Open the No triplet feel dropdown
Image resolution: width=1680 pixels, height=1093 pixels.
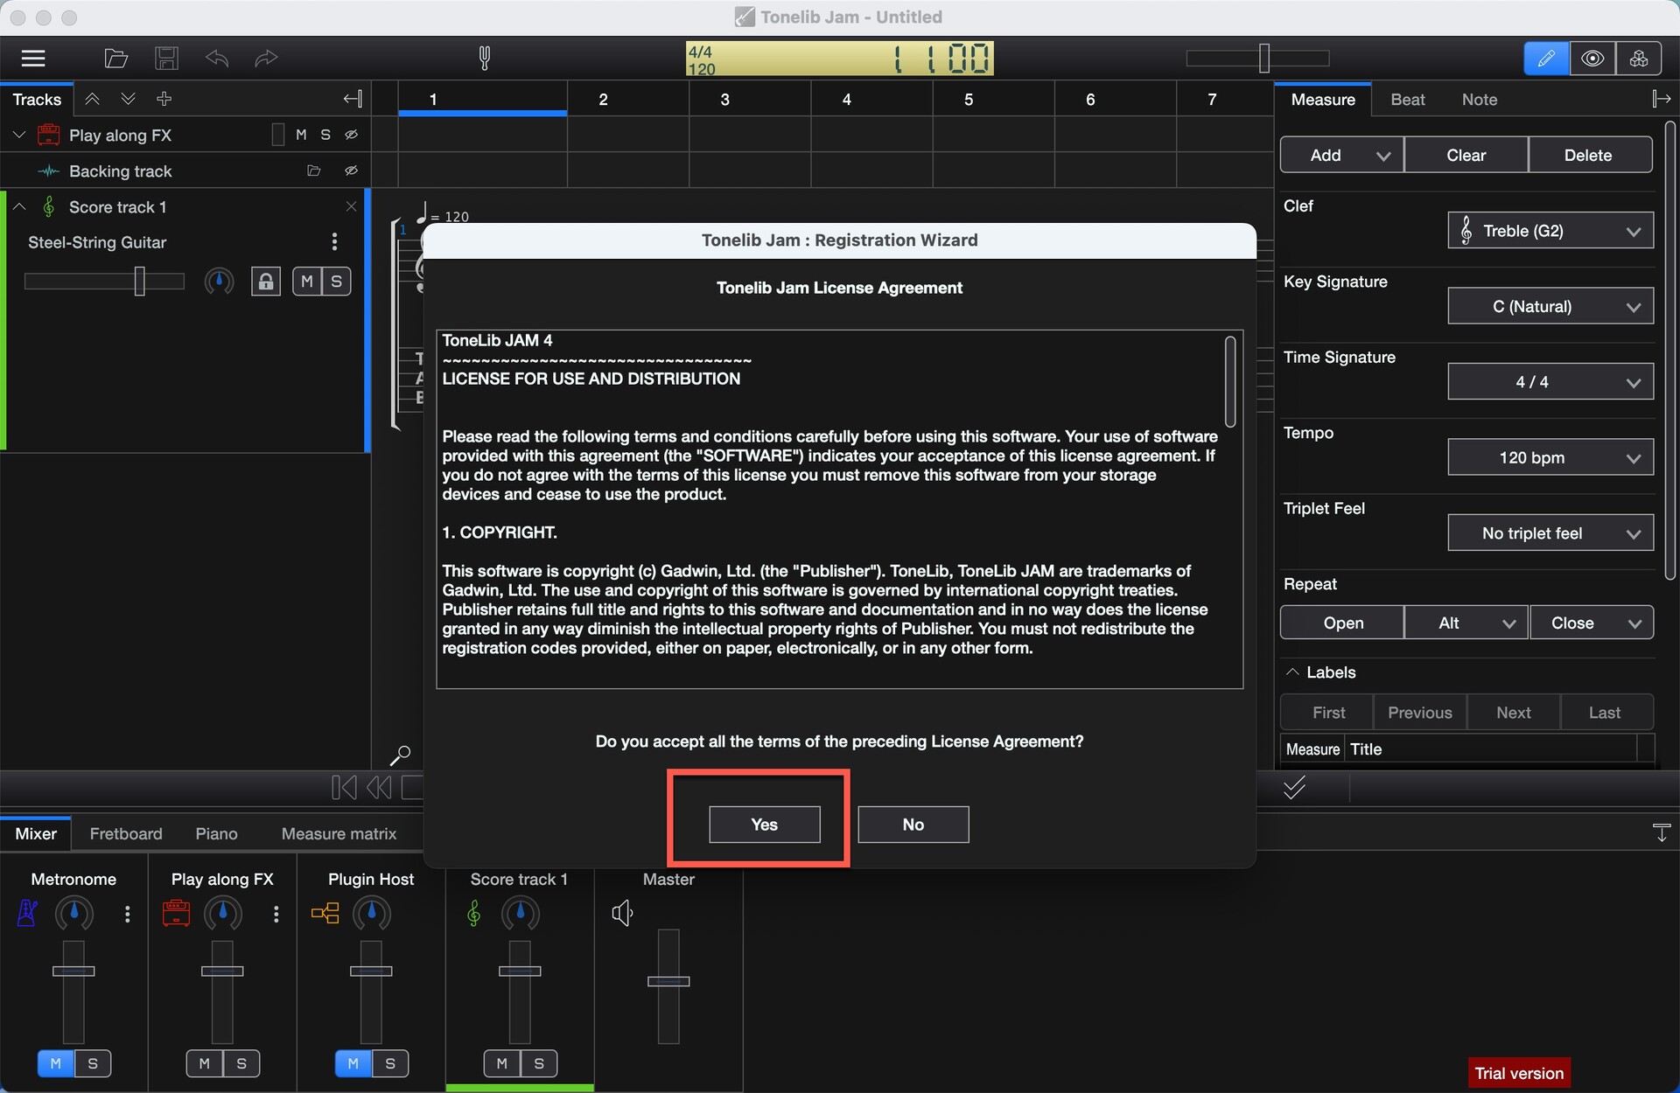[1550, 533]
